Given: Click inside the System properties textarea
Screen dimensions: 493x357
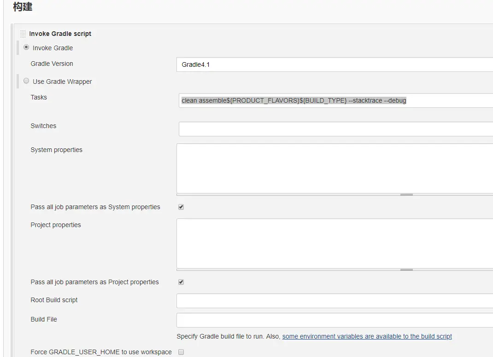Looking at the screenshot, I should pyautogui.click(x=334, y=168).
